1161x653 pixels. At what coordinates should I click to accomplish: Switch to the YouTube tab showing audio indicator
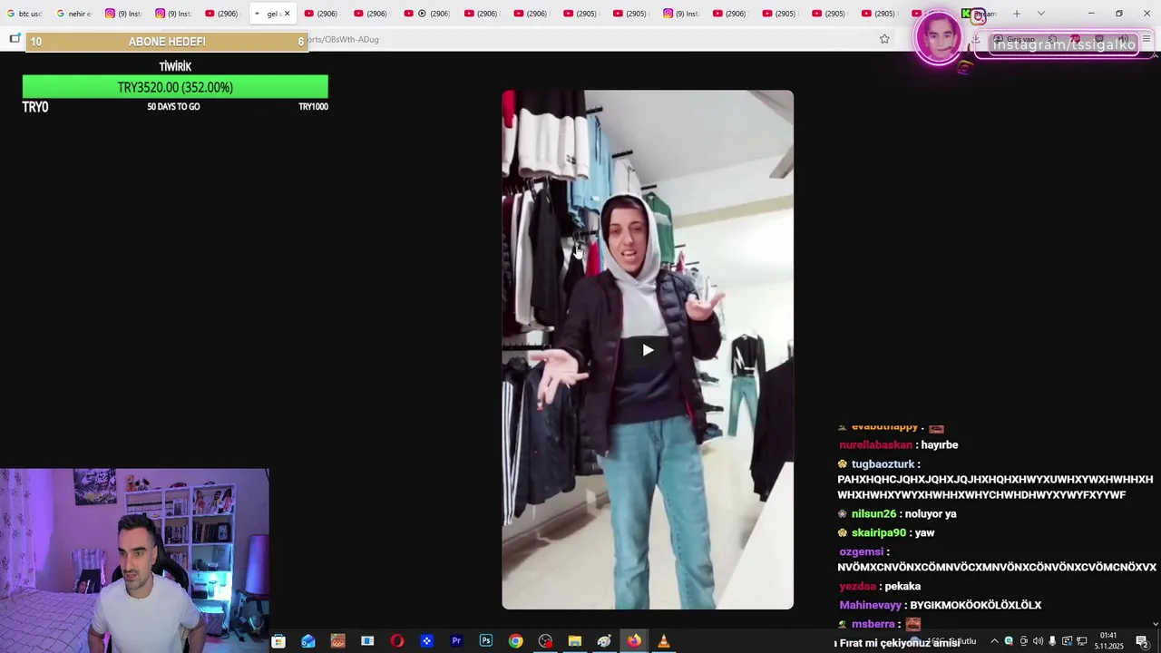(426, 14)
